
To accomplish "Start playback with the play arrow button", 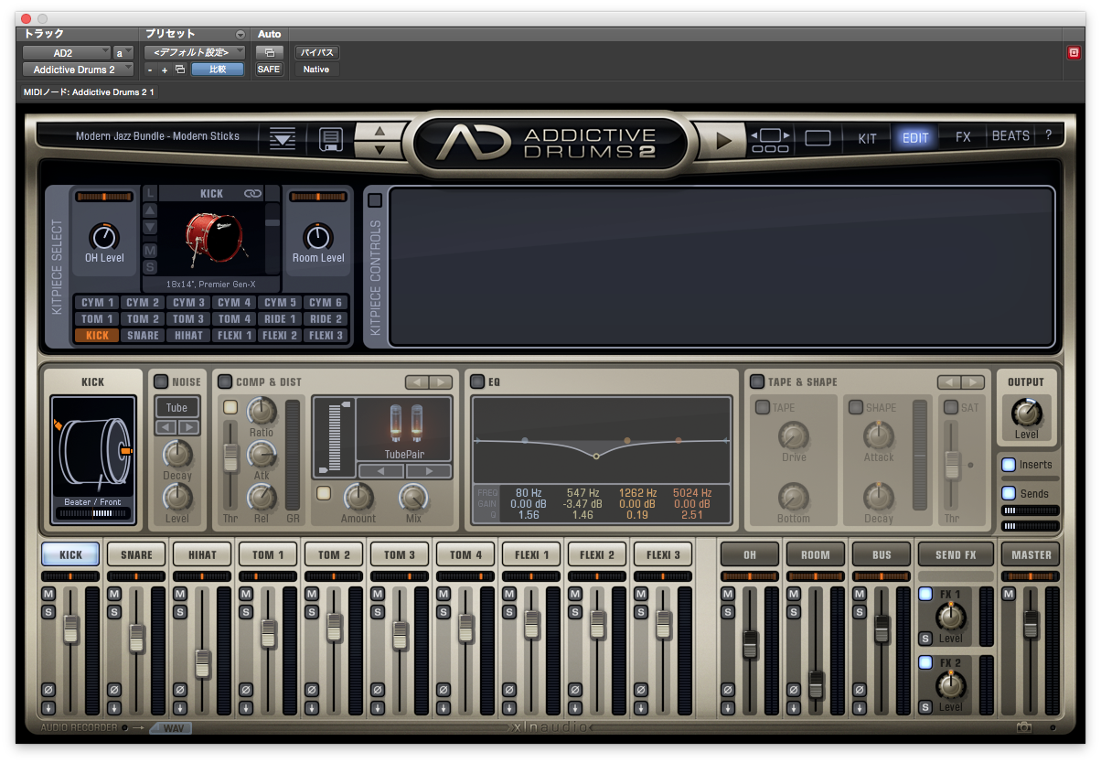I will pos(724,140).
